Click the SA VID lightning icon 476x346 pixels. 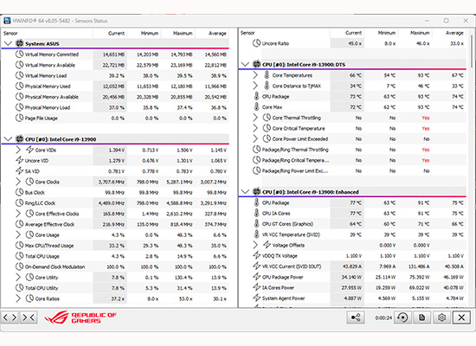[19, 171]
